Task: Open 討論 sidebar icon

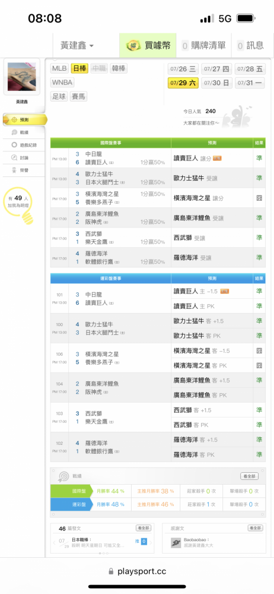Action: [14, 157]
